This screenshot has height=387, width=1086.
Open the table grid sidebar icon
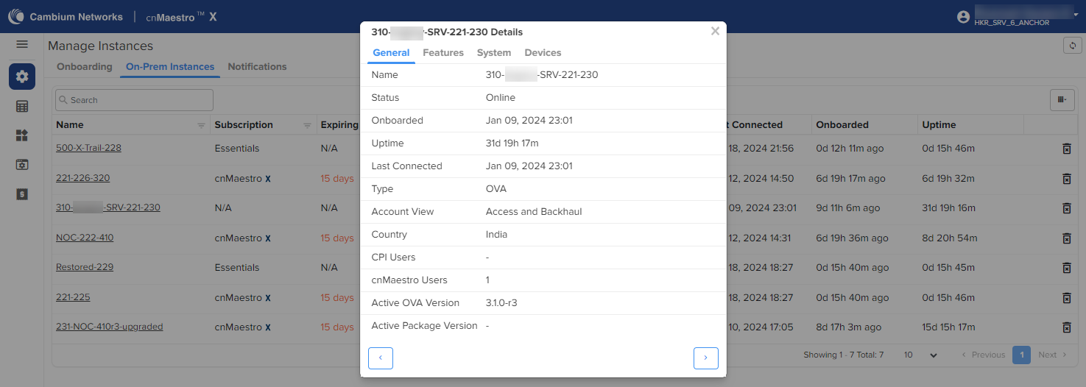(x=22, y=107)
